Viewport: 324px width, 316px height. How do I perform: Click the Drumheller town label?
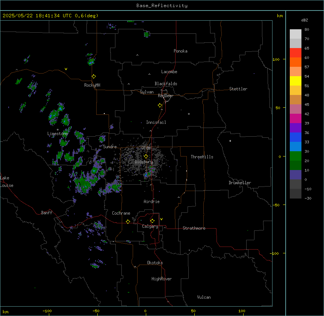click(240, 183)
